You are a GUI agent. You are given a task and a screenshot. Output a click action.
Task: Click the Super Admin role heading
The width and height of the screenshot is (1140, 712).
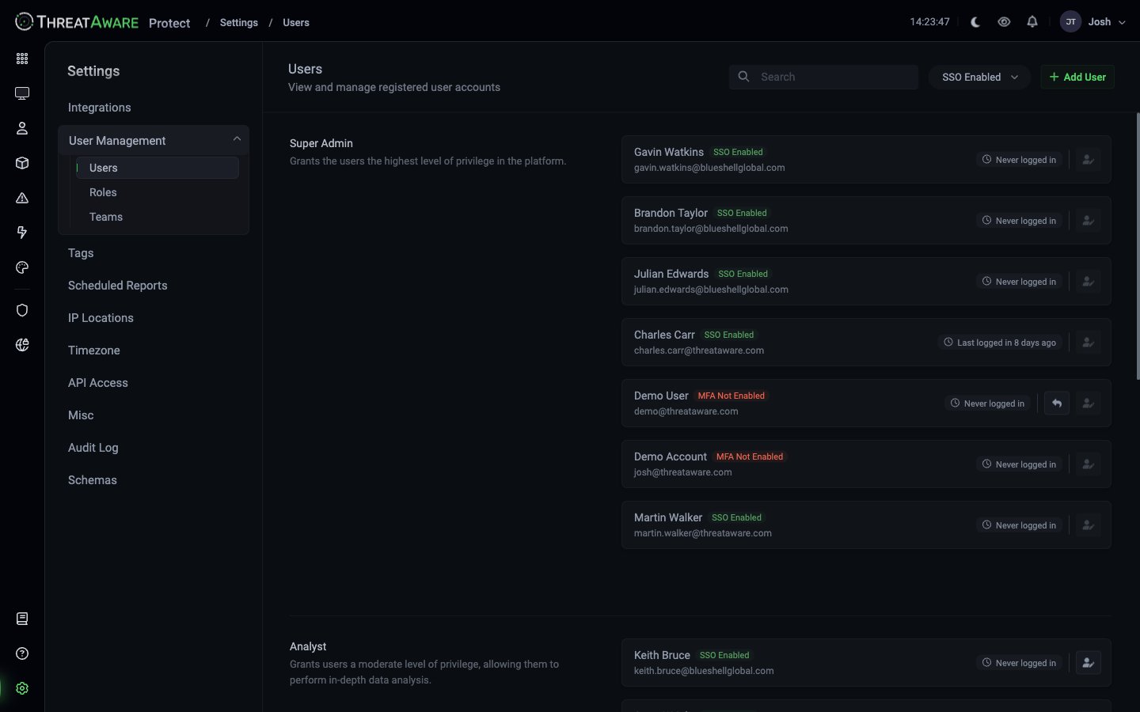pyautogui.click(x=321, y=143)
